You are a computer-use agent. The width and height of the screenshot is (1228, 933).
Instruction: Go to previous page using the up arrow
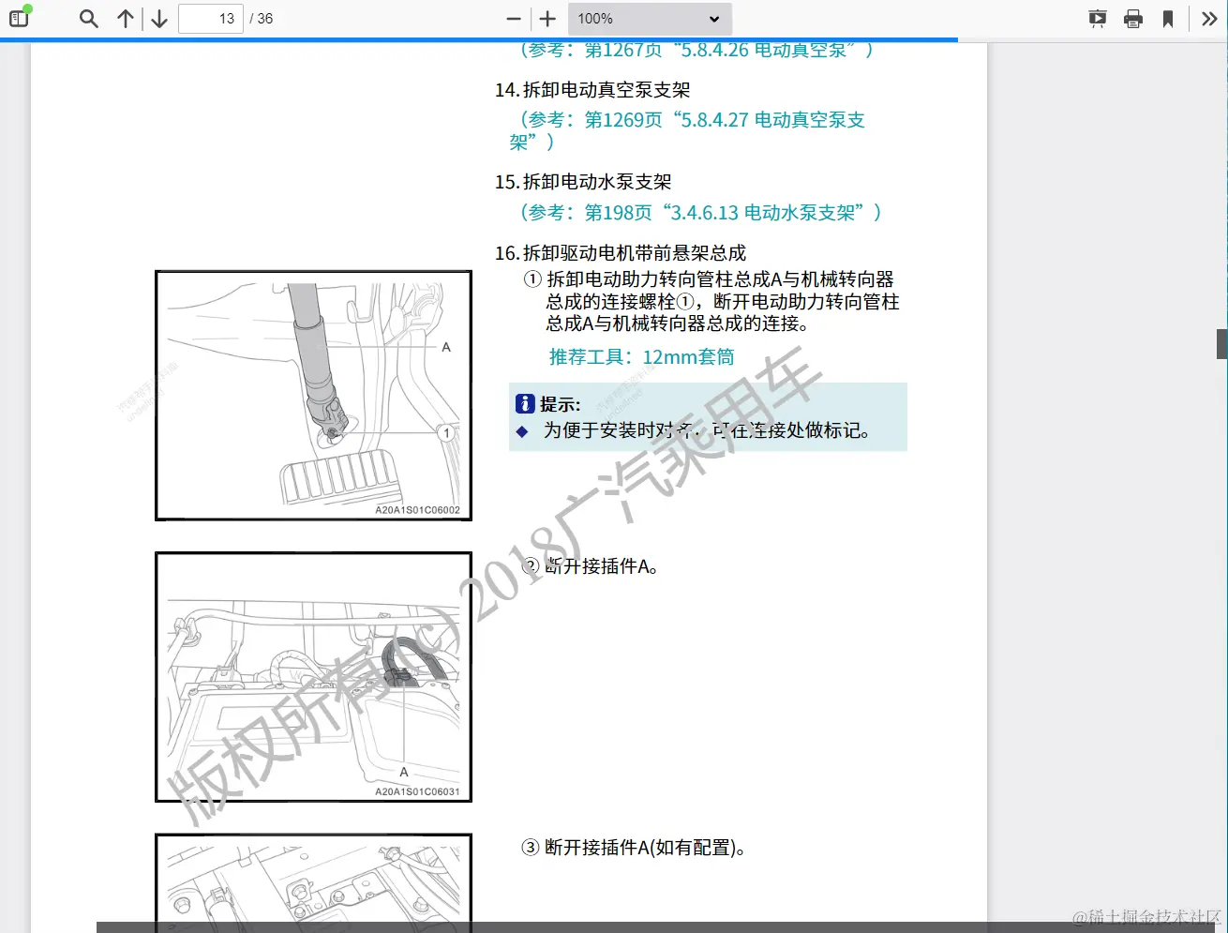click(x=125, y=18)
